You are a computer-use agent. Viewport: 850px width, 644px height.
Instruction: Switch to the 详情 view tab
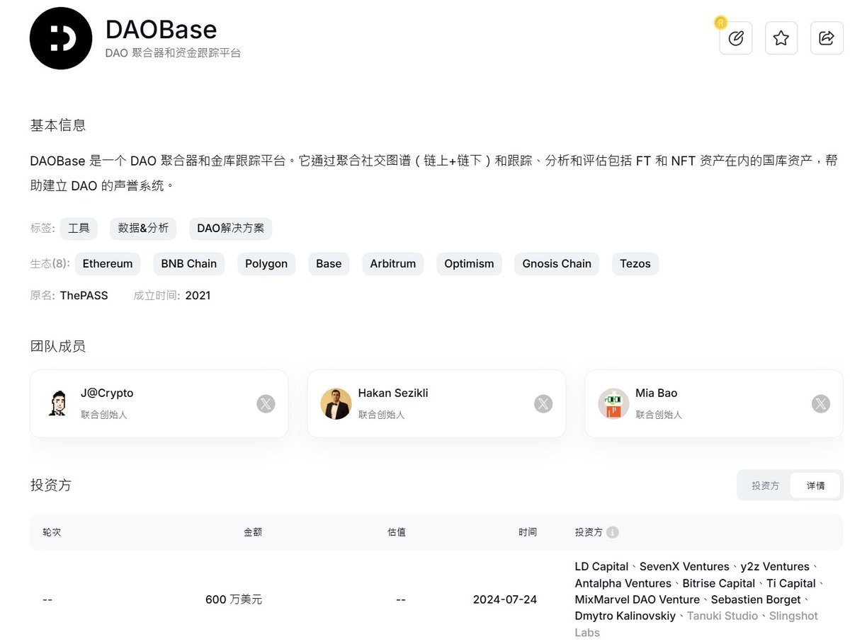point(815,485)
